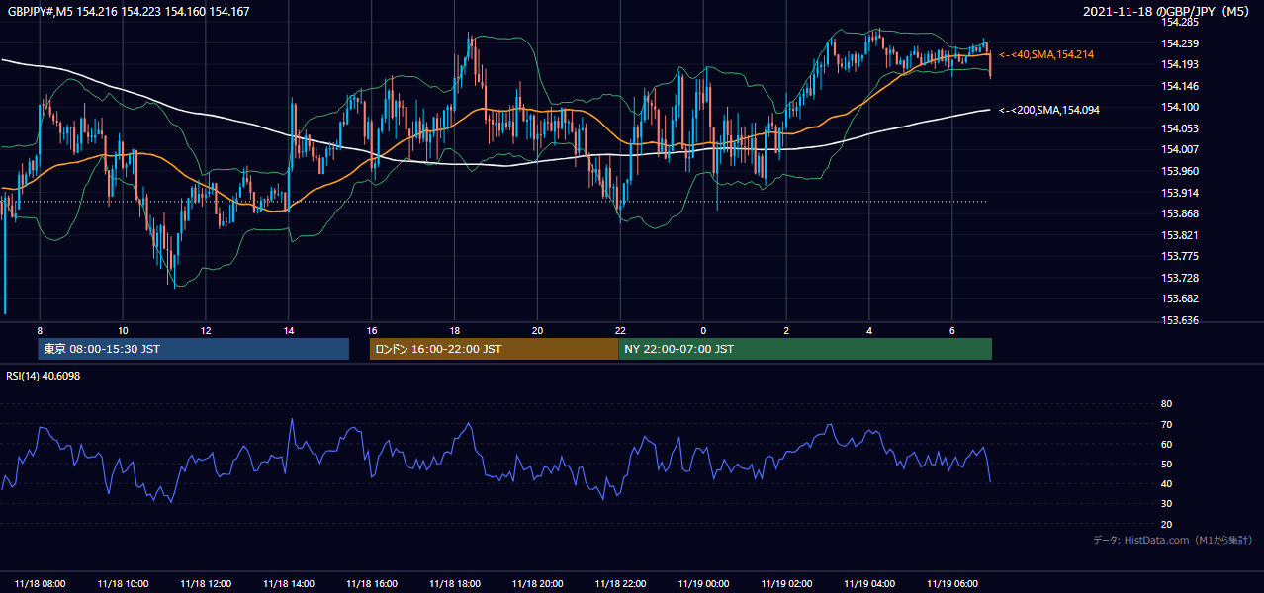Open the HistData.com data source credit
This screenshot has height=593, width=1264.
coord(1173,540)
